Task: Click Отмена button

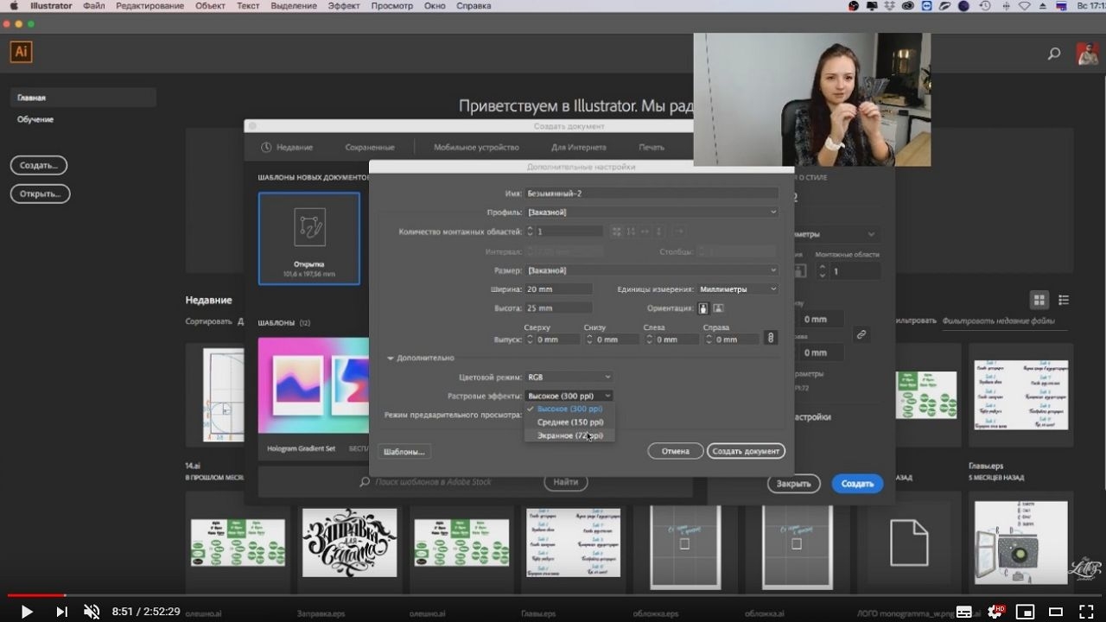Action: [676, 451]
